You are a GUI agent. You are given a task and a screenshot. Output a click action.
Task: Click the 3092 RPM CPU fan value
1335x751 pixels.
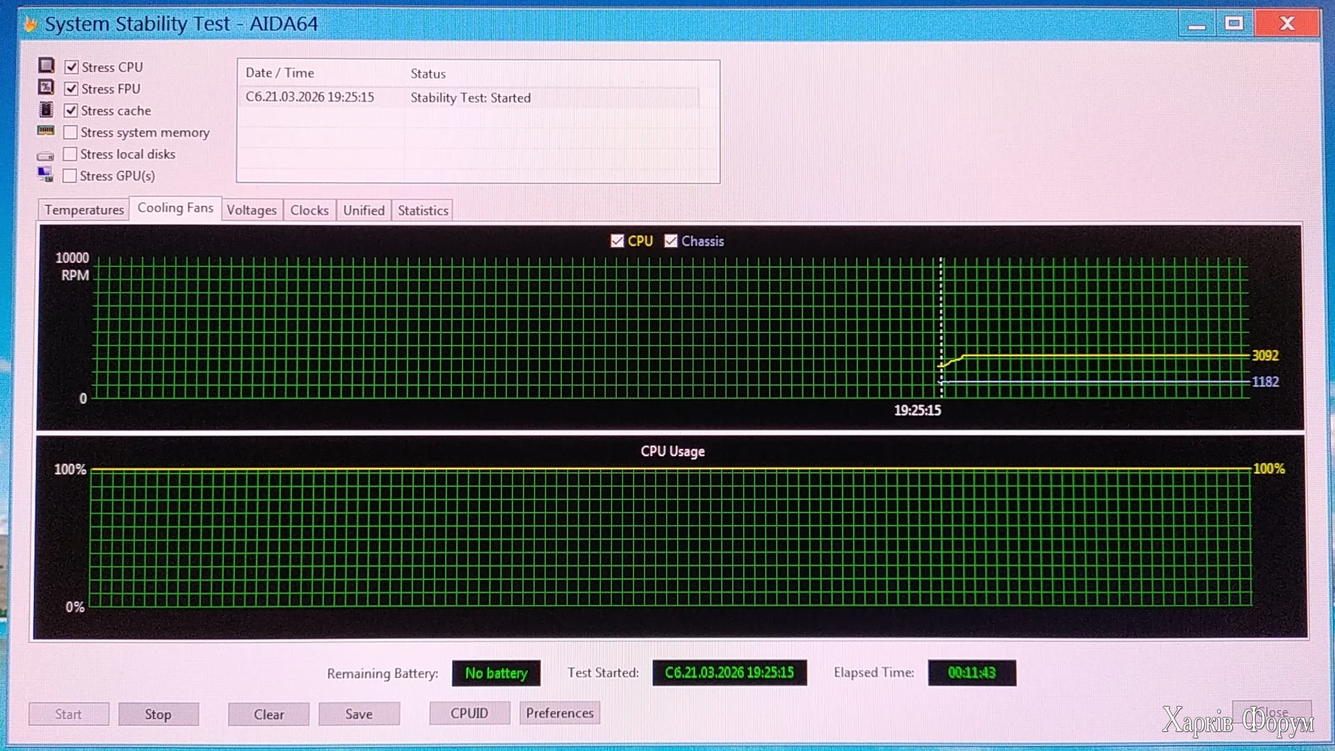(1265, 355)
